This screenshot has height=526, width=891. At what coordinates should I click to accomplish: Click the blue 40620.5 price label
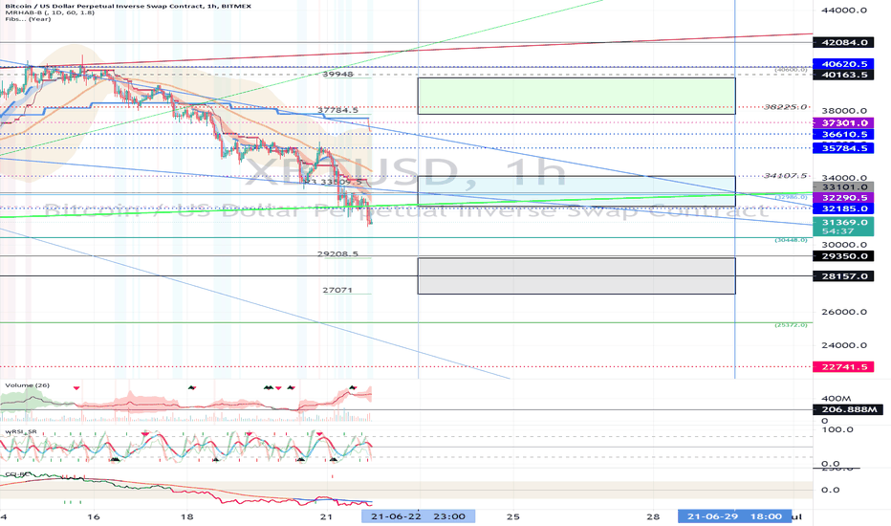pos(844,64)
